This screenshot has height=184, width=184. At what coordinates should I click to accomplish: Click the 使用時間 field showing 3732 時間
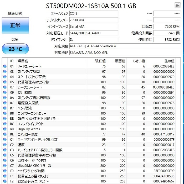click(167, 40)
